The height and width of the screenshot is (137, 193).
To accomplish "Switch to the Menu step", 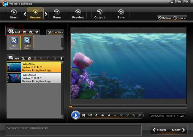I will tap(56, 14).
